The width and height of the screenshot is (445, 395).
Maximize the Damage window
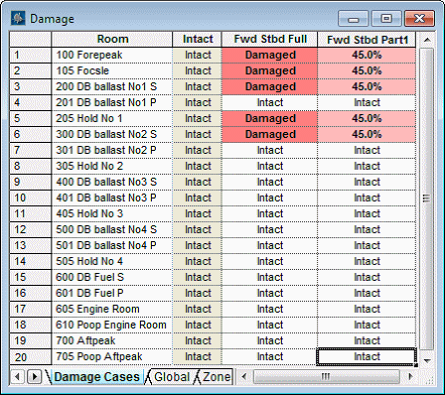pos(386,19)
